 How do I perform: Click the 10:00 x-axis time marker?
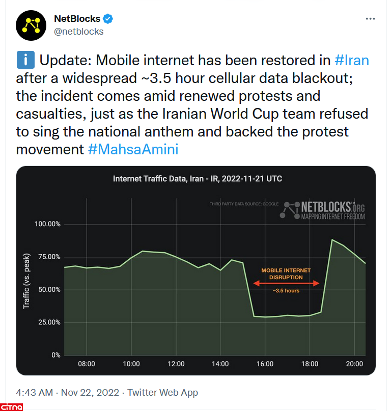[131, 364]
